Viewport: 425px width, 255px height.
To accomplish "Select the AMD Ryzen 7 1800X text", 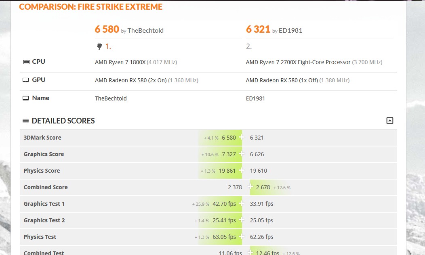I will (120, 62).
